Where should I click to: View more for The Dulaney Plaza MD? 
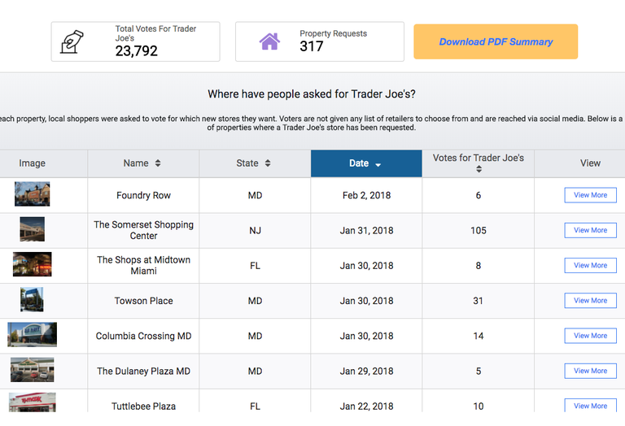point(590,371)
